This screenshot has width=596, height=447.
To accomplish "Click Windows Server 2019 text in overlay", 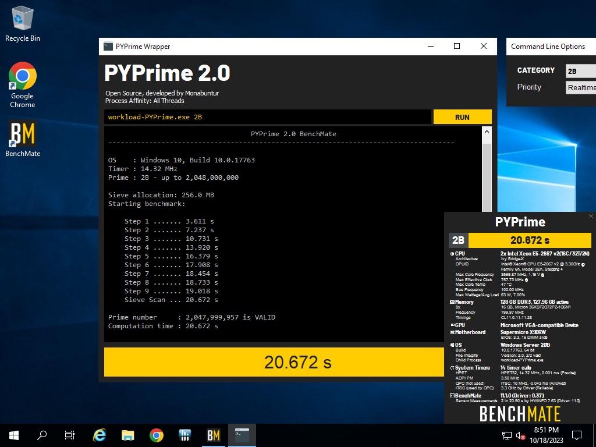I will (526, 345).
